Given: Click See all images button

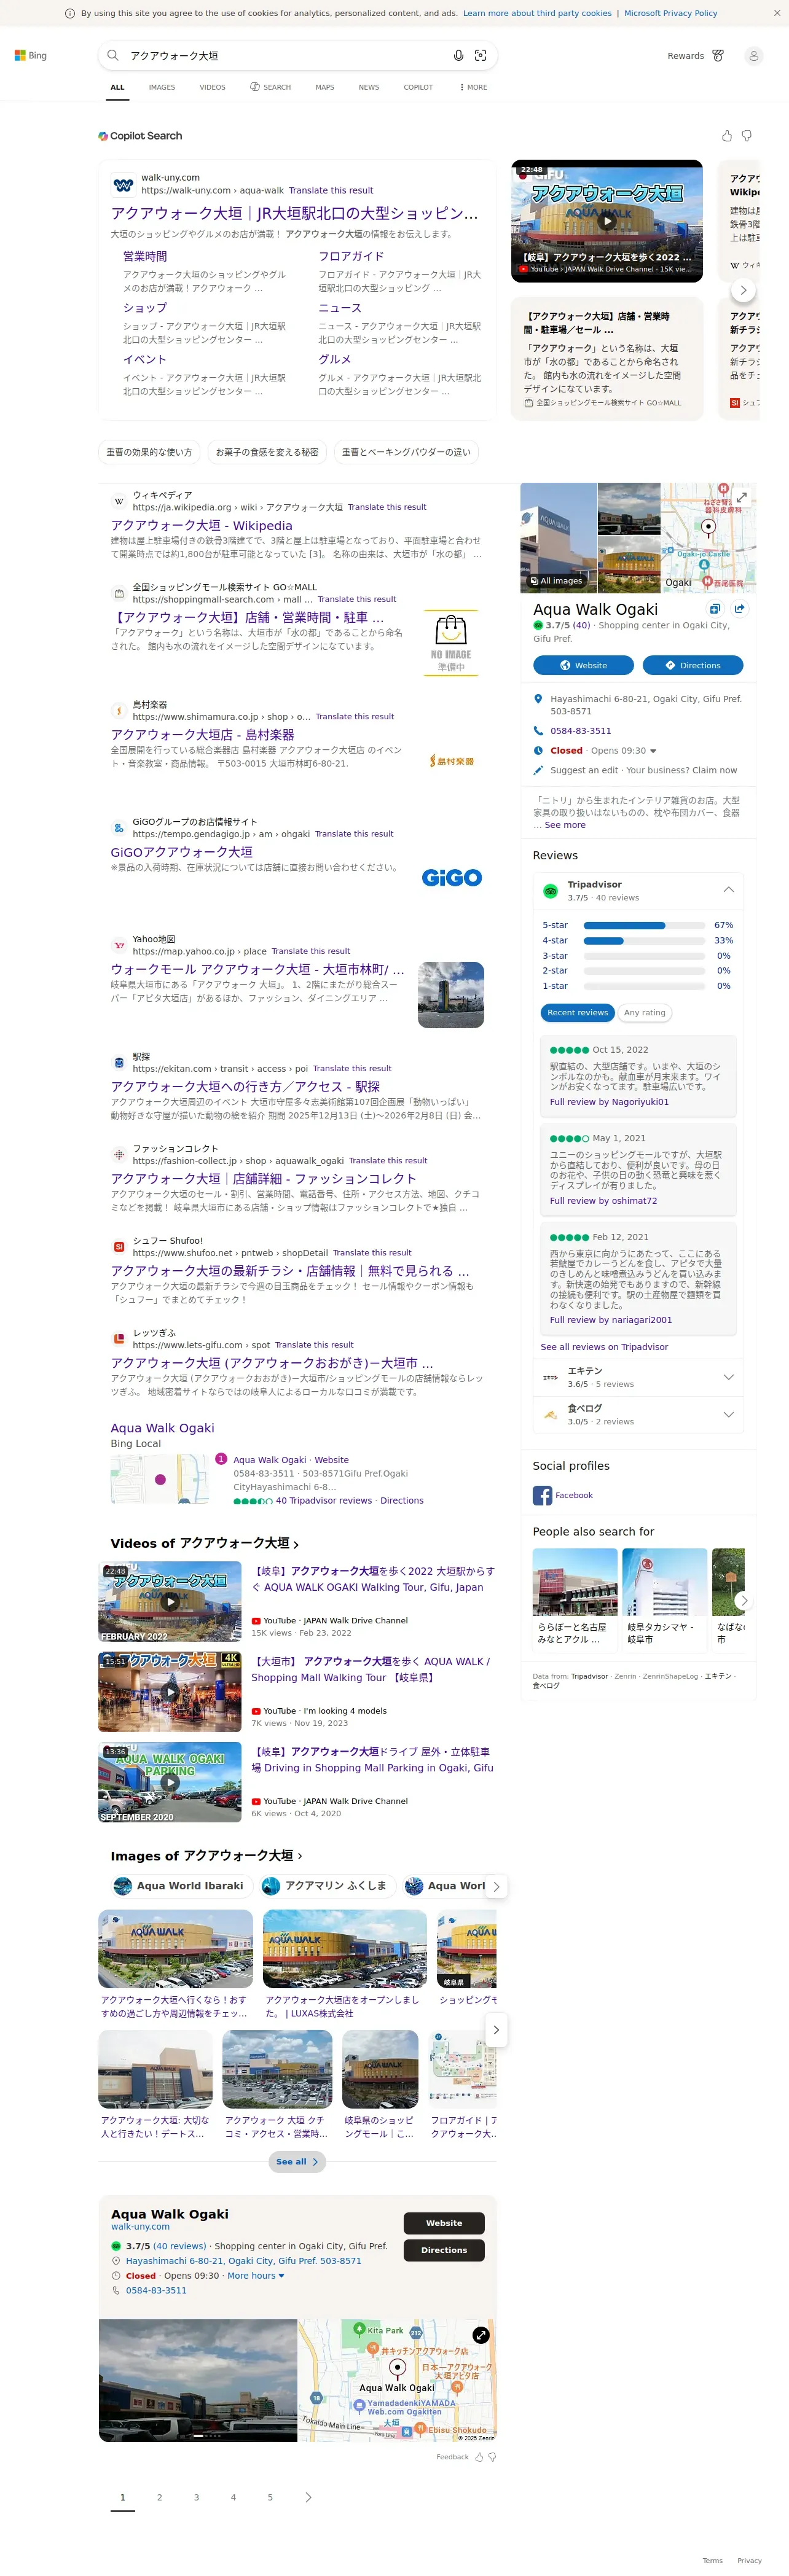Looking at the screenshot, I should (x=297, y=2161).
